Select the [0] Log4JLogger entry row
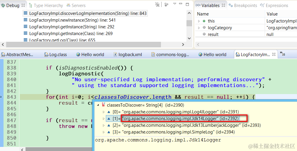This screenshot has width=297, height=151. (x=173, y=112)
